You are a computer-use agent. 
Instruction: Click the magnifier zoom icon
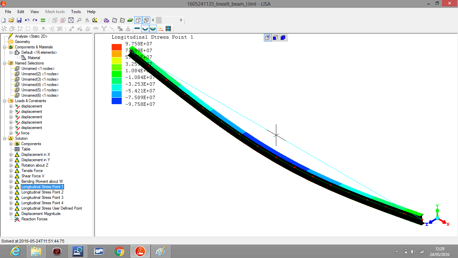coord(79,20)
